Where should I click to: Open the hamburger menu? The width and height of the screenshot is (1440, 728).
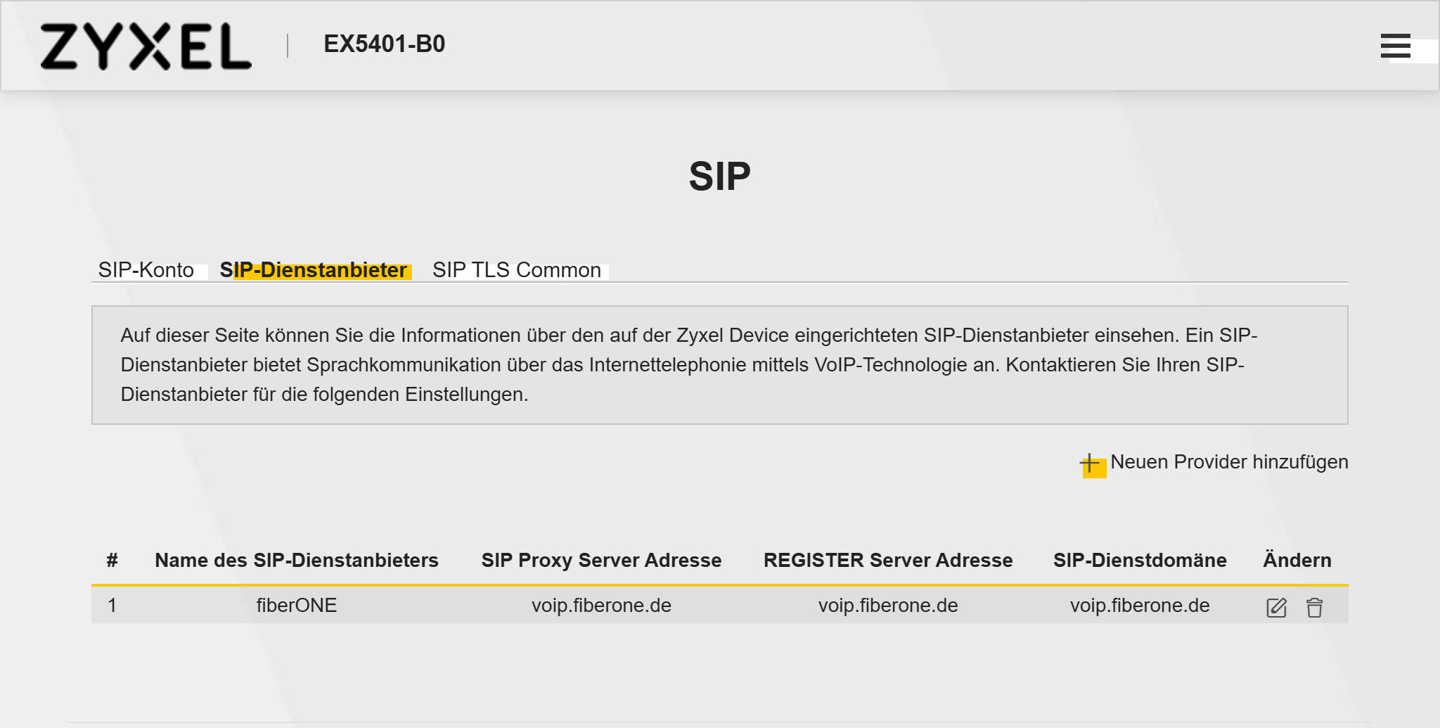point(1395,46)
